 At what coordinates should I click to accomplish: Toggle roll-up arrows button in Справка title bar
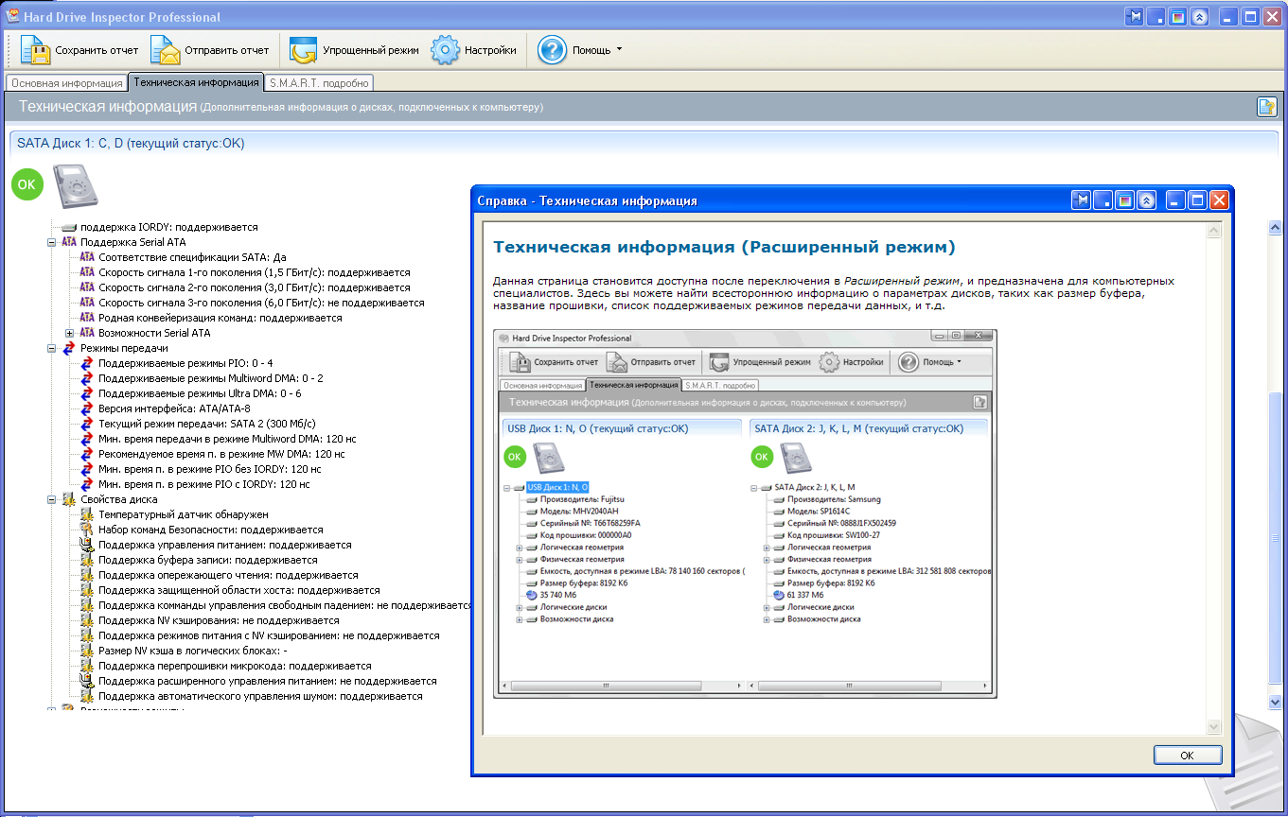pos(1147,200)
